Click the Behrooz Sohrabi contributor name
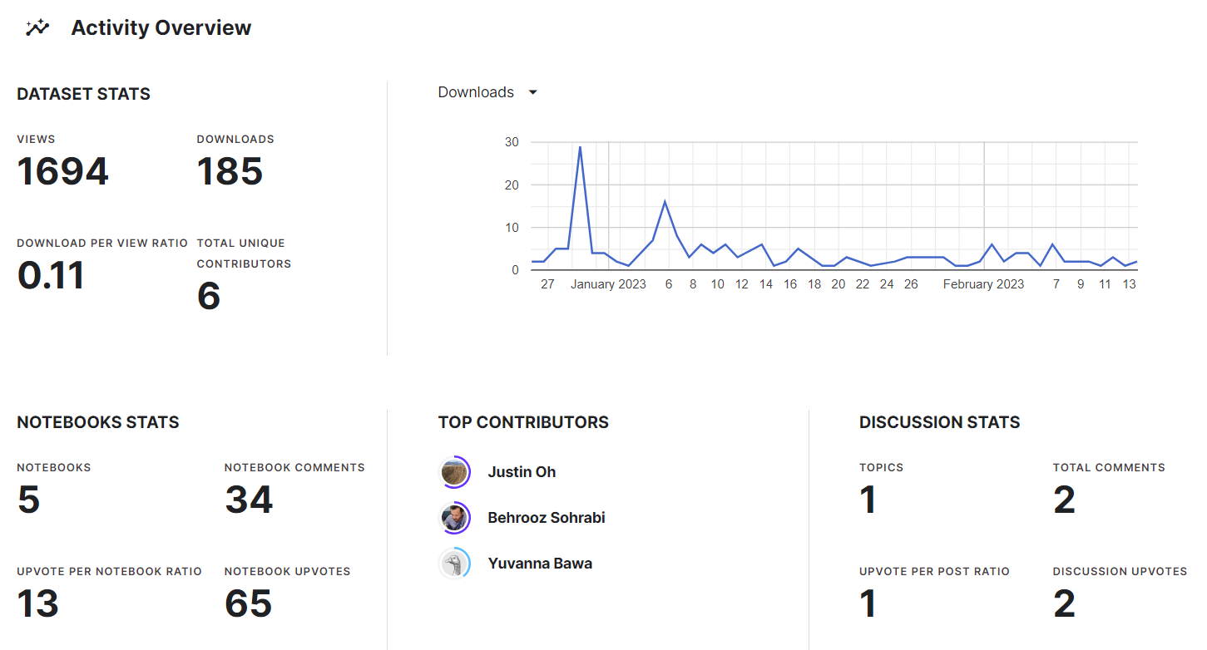 (547, 518)
